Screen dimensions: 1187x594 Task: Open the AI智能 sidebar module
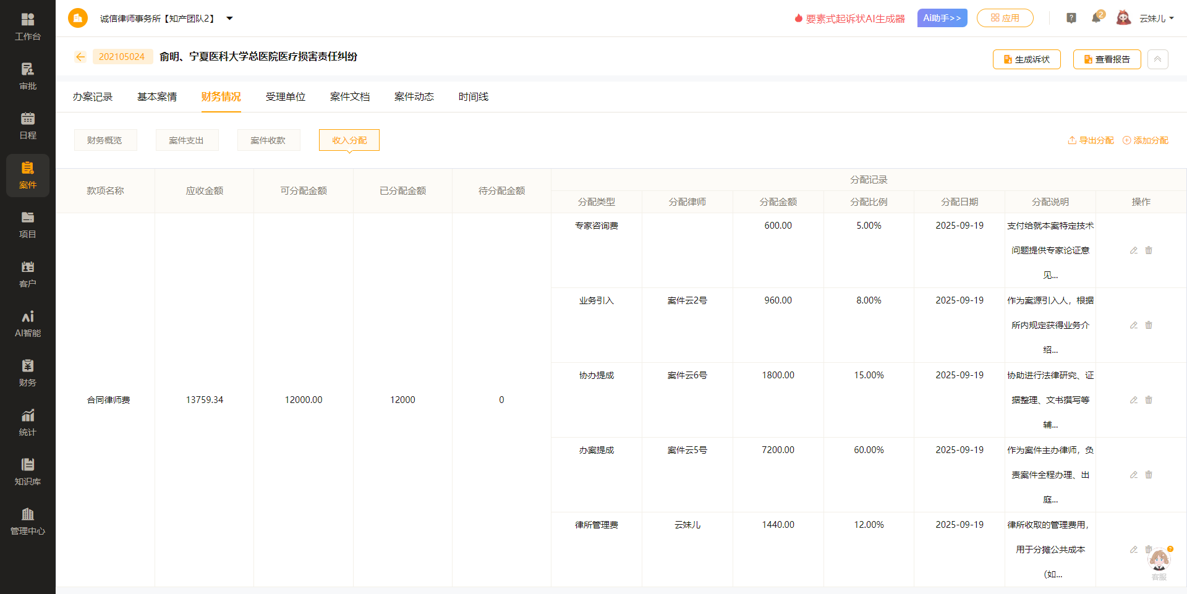(x=28, y=323)
